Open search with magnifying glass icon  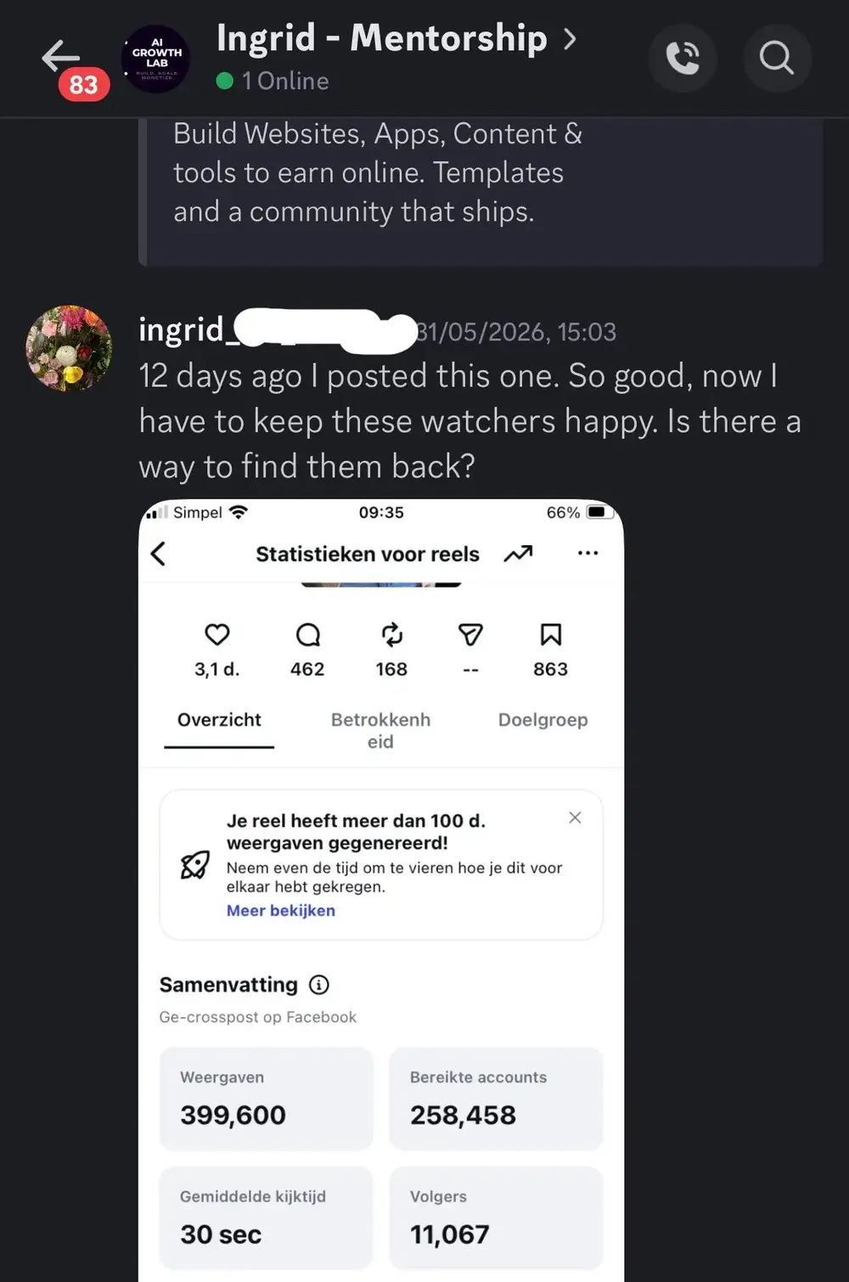777,58
